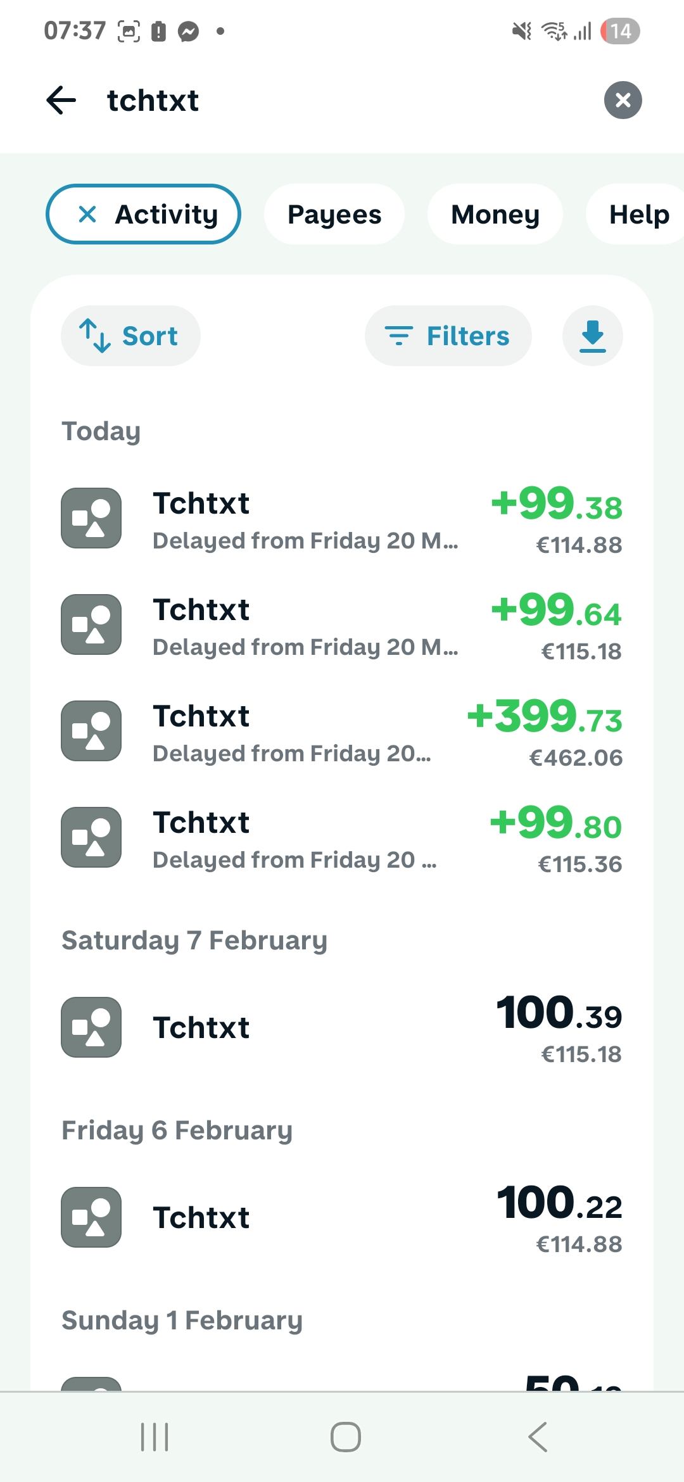The height and width of the screenshot is (1482, 684).
Task: Switch to the Payees tab
Action: [x=334, y=214]
